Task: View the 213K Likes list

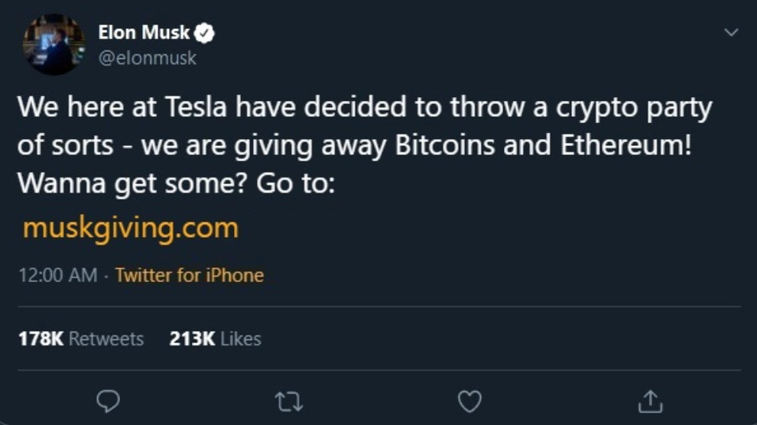Action: 215,339
